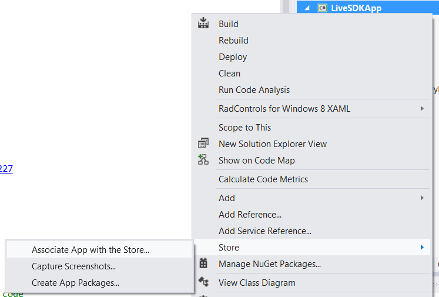Choose Capture Screenshots option
Screen dimensions: 439x297
click(x=73, y=266)
